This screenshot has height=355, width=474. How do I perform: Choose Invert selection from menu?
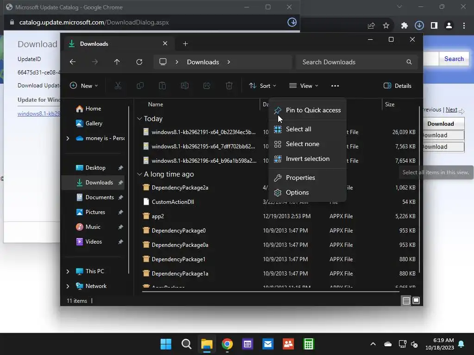307,159
